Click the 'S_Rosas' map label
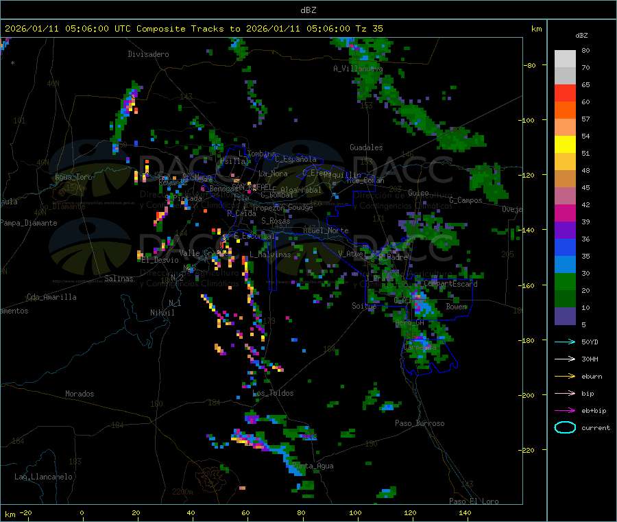 (276, 221)
